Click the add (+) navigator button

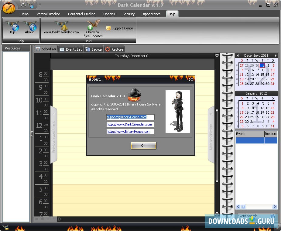tap(48, 219)
